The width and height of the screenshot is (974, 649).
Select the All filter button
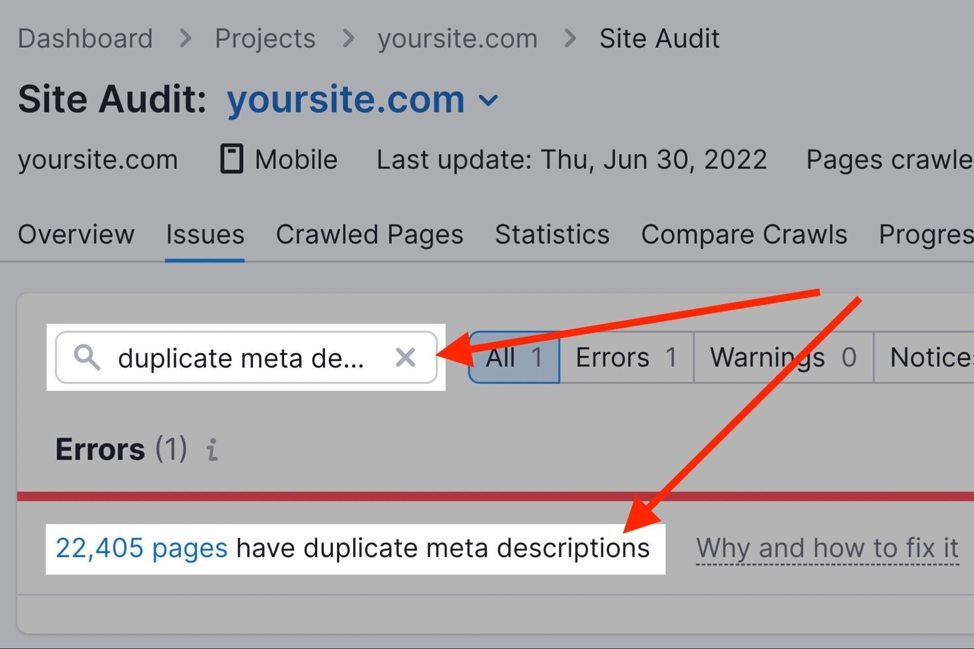coord(514,357)
